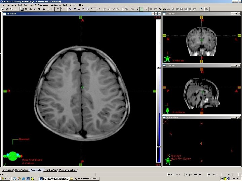Click the Eclipse taskbar button
Image resolution: width=242 pixels, height=181 pixels.
tap(54, 179)
